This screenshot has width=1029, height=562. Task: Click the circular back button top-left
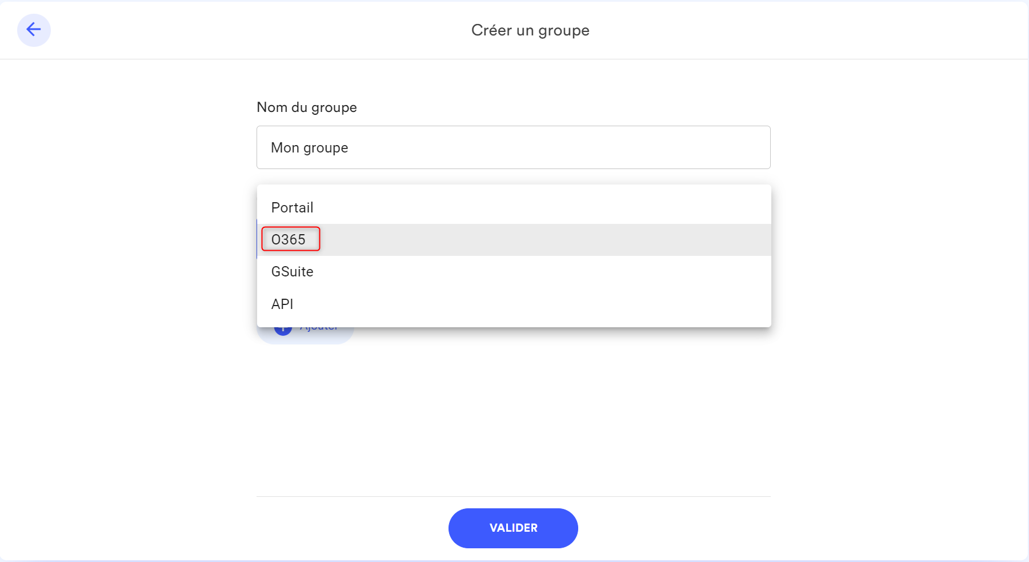point(34,30)
